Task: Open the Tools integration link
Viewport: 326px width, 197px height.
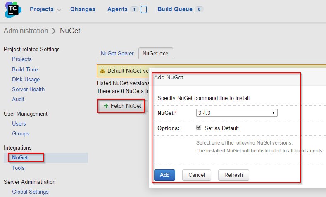Action: point(18,168)
